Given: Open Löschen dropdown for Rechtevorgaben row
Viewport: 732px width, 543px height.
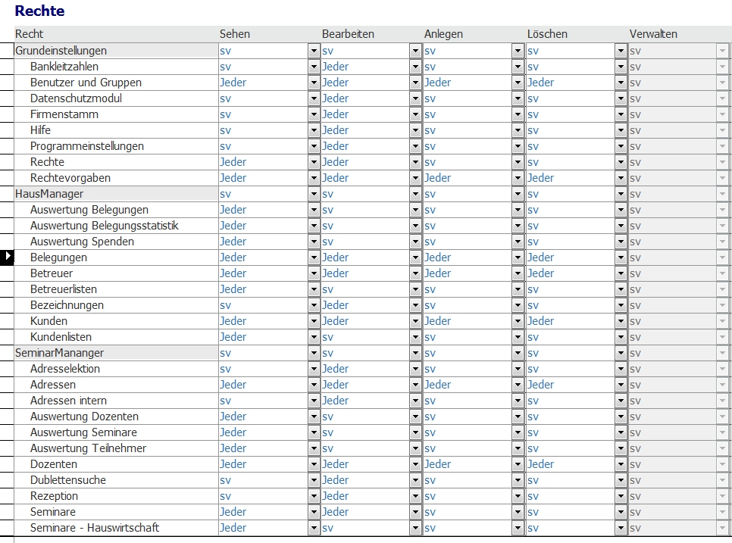Looking at the screenshot, I should point(621,178).
